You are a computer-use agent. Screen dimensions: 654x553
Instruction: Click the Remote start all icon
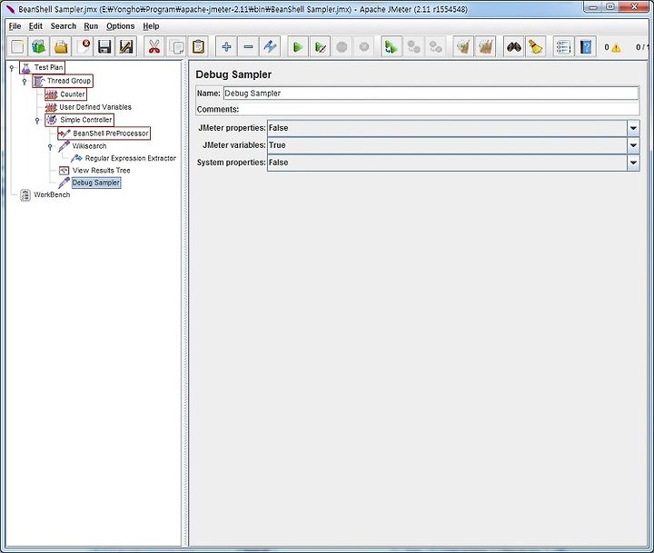point(391,46)
